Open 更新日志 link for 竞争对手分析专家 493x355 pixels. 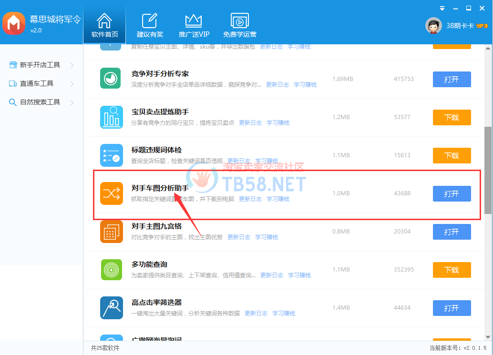pos(277,85)
